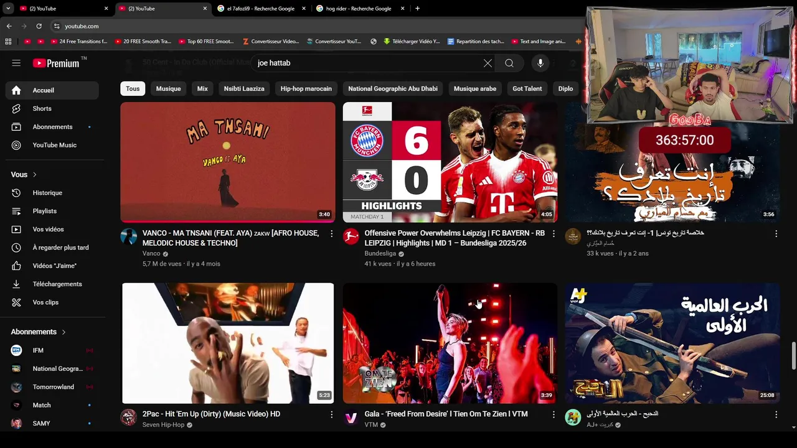The image size is (797, 448).
Task: Select the Diplo filter chip
Action: click(565, 88)
